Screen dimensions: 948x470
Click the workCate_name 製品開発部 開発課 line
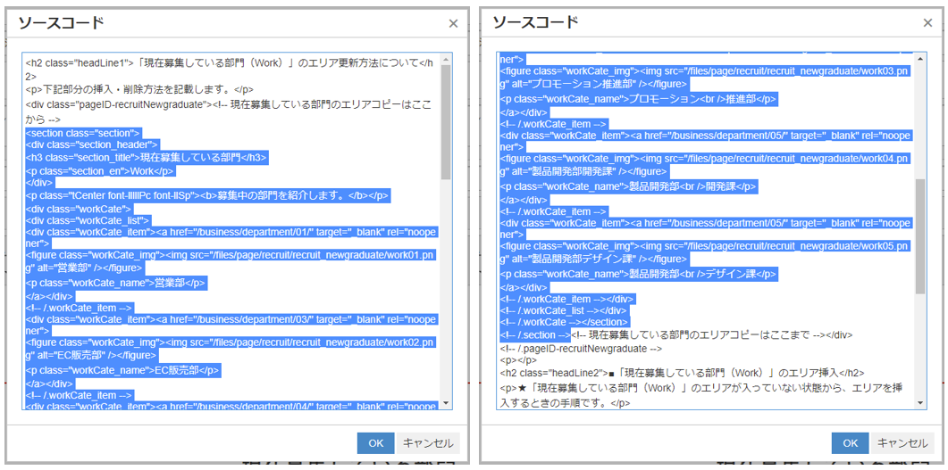pos(628,186)
